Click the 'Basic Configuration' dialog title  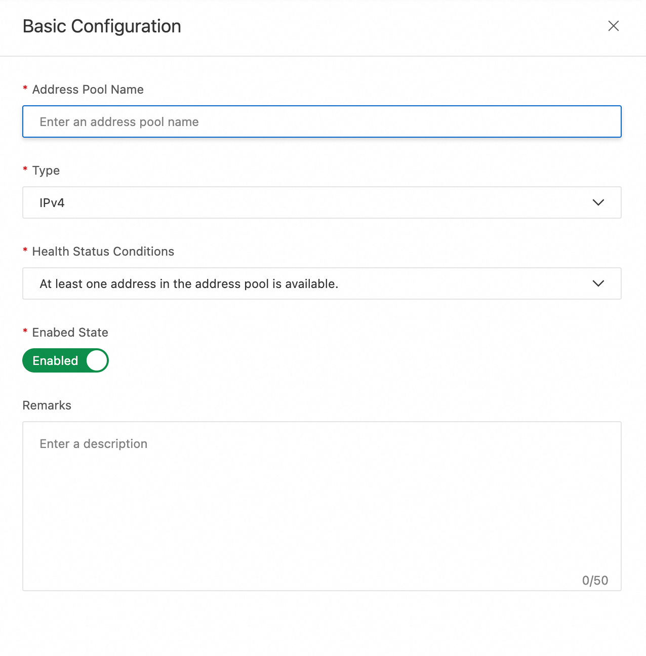(x=102, y=26)
